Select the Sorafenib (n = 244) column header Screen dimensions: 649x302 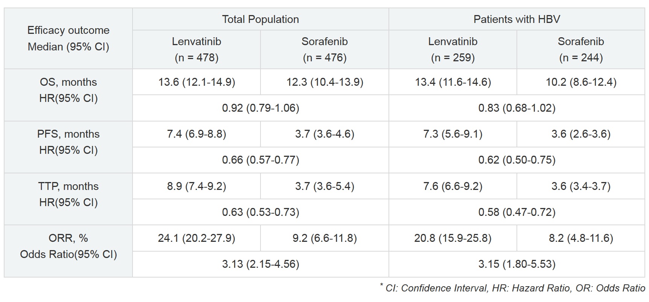coord(580,49)
